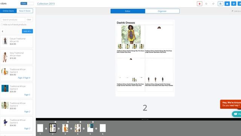Insert a page between pages 1 and 2
Image resolution: width=241 pixels, height=136 pixels.
click(x=46, y=128)
